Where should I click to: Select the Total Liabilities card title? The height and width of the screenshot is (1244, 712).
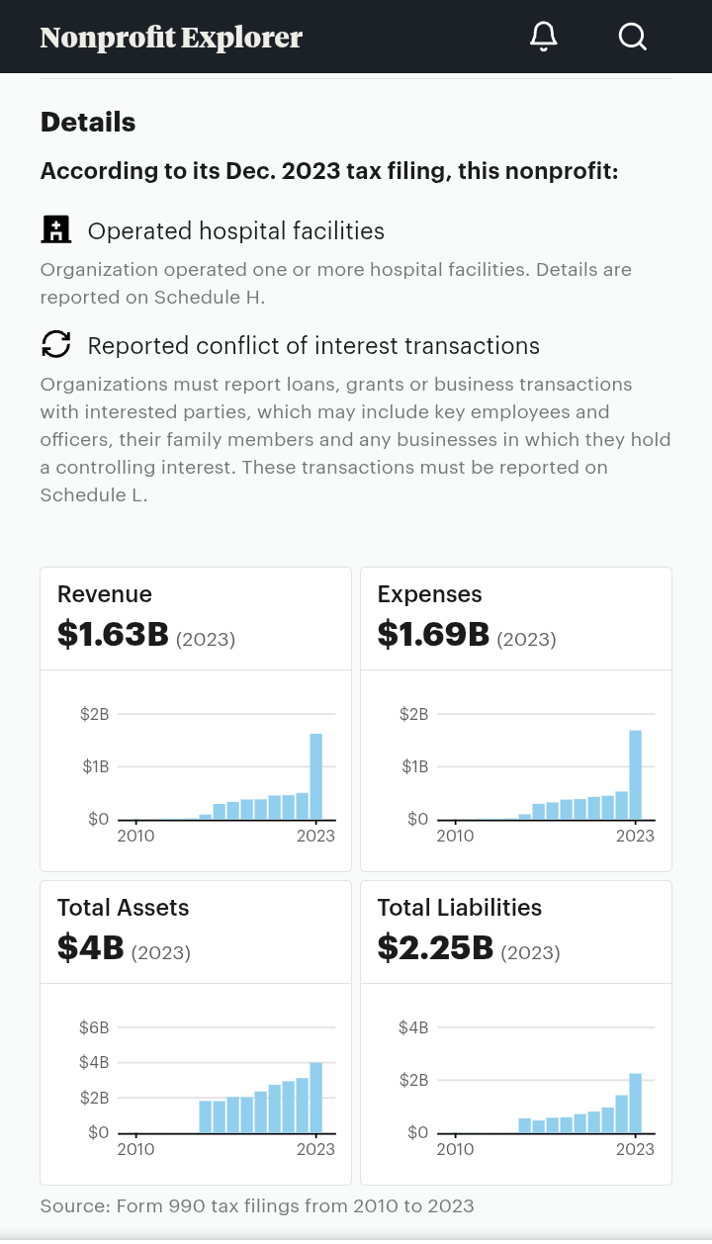460,908
